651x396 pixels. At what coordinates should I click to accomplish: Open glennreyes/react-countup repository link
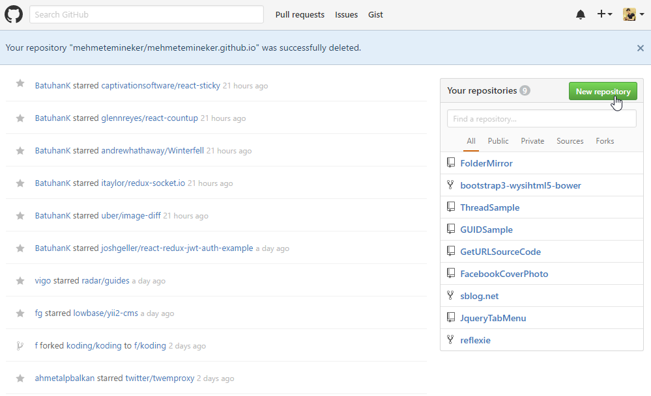[x=149, y=118]
